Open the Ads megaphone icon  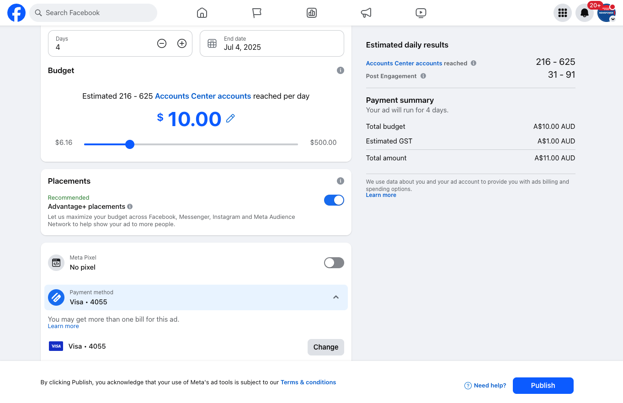click(x=366, y=13)
